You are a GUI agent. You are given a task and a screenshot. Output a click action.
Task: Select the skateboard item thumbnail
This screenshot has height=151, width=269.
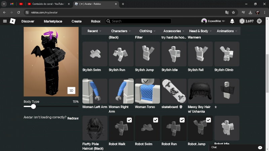[x=174, y=91]
